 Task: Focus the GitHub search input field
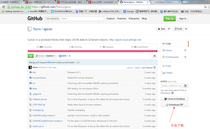coord(82,19)
